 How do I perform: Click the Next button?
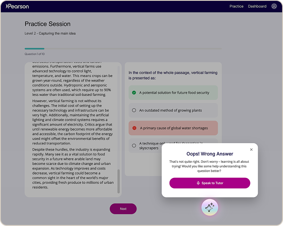[123, 209]
